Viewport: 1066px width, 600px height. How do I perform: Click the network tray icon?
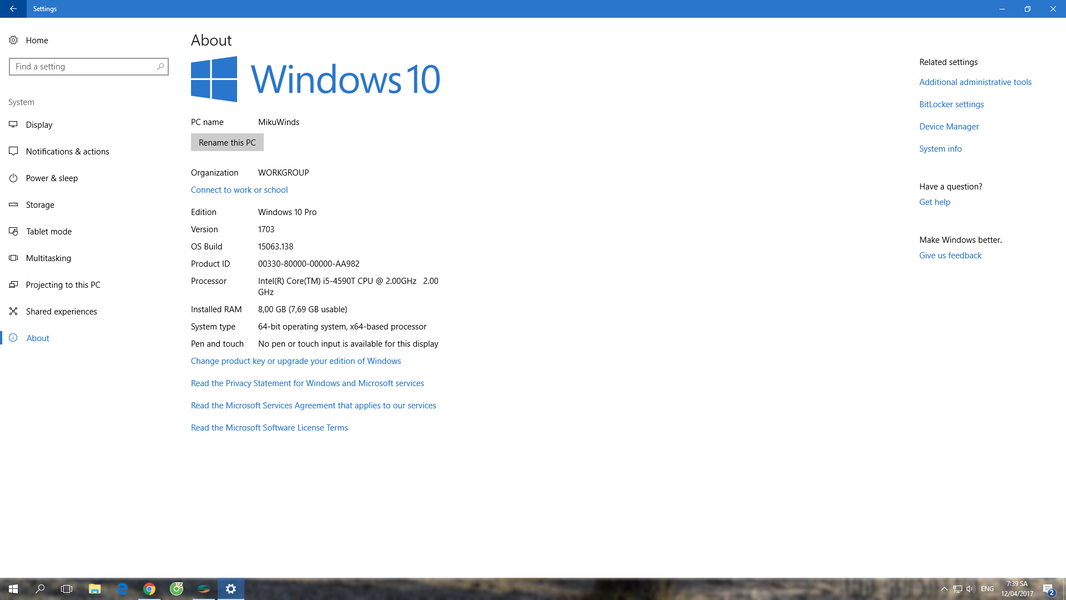(958, 589)
